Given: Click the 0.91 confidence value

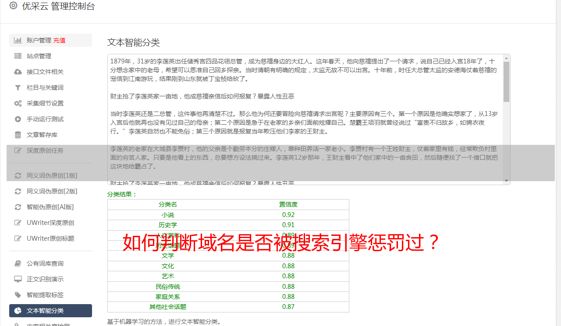Looking at the screenshot, I should pos(288,225).
